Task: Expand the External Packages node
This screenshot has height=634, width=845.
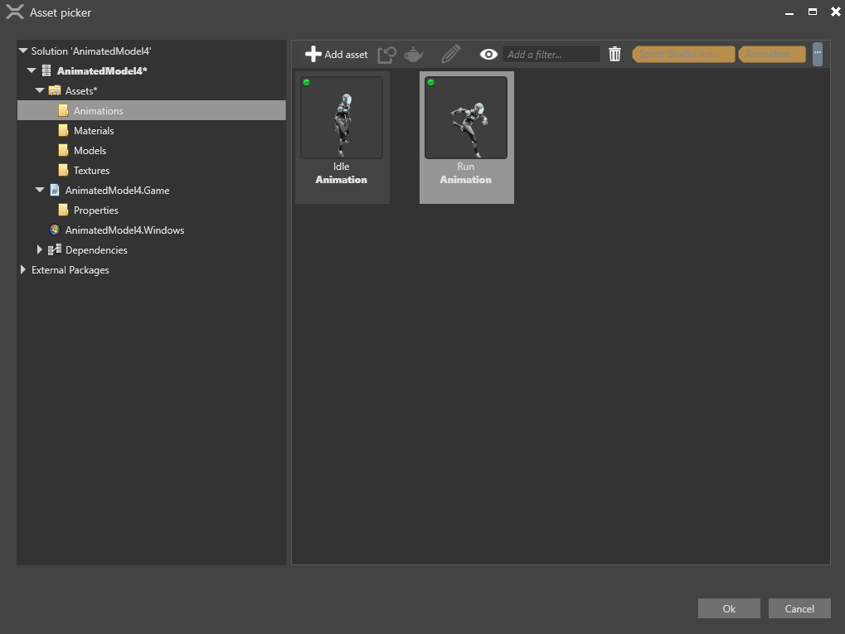Action: coord(22,269)
